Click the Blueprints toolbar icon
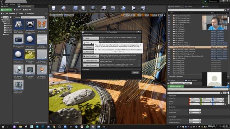This screenshot has height=129, width=230. [103, 9]
